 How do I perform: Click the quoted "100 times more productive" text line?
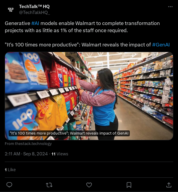coord(87,45)
